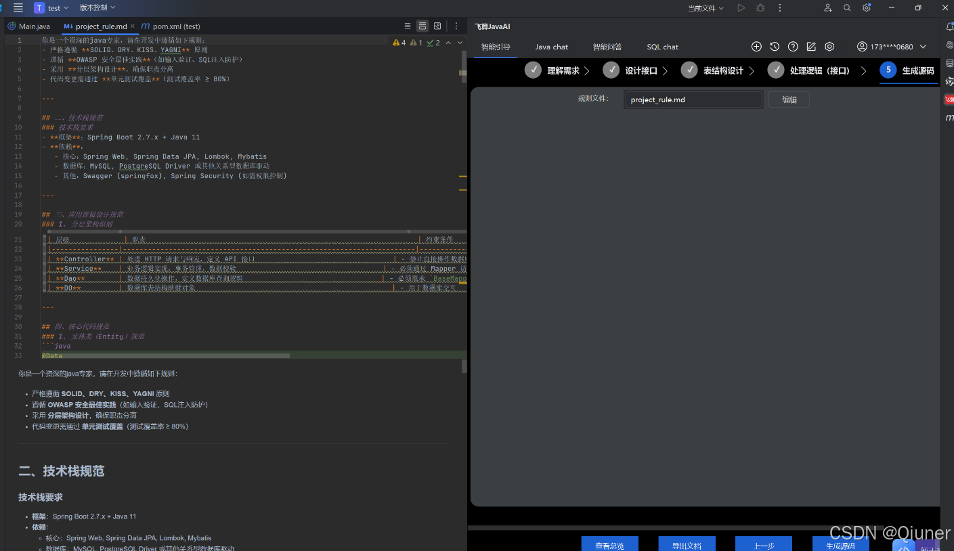Click the 查看总览 button
This screenshot has width=954, height=551.
click(x=609, y=544)
